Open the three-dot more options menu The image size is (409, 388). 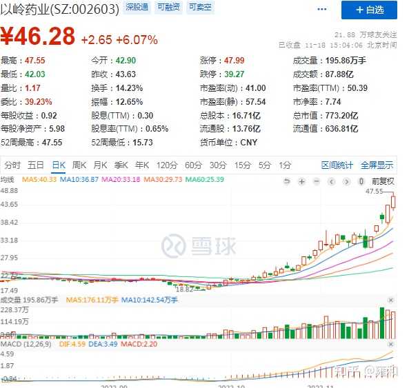click(x=322, y=10)
